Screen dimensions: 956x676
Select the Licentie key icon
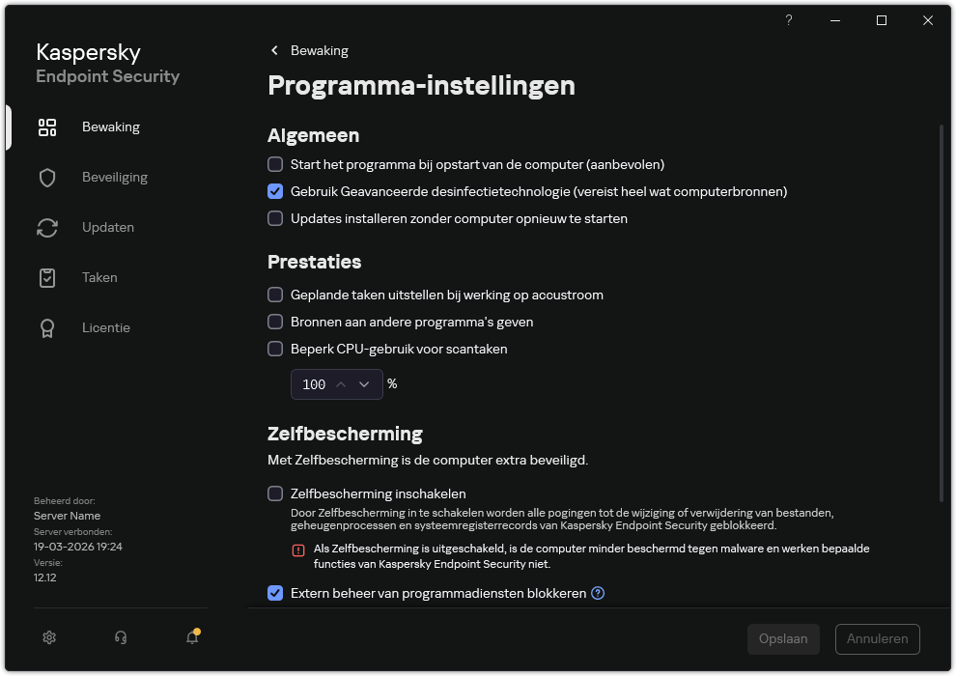[46, 327]
